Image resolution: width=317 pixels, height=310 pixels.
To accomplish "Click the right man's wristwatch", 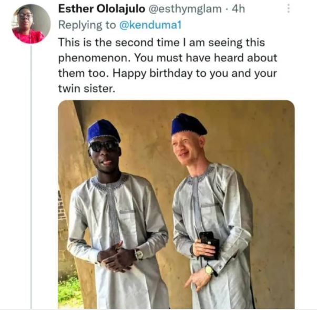I will 209,270.
